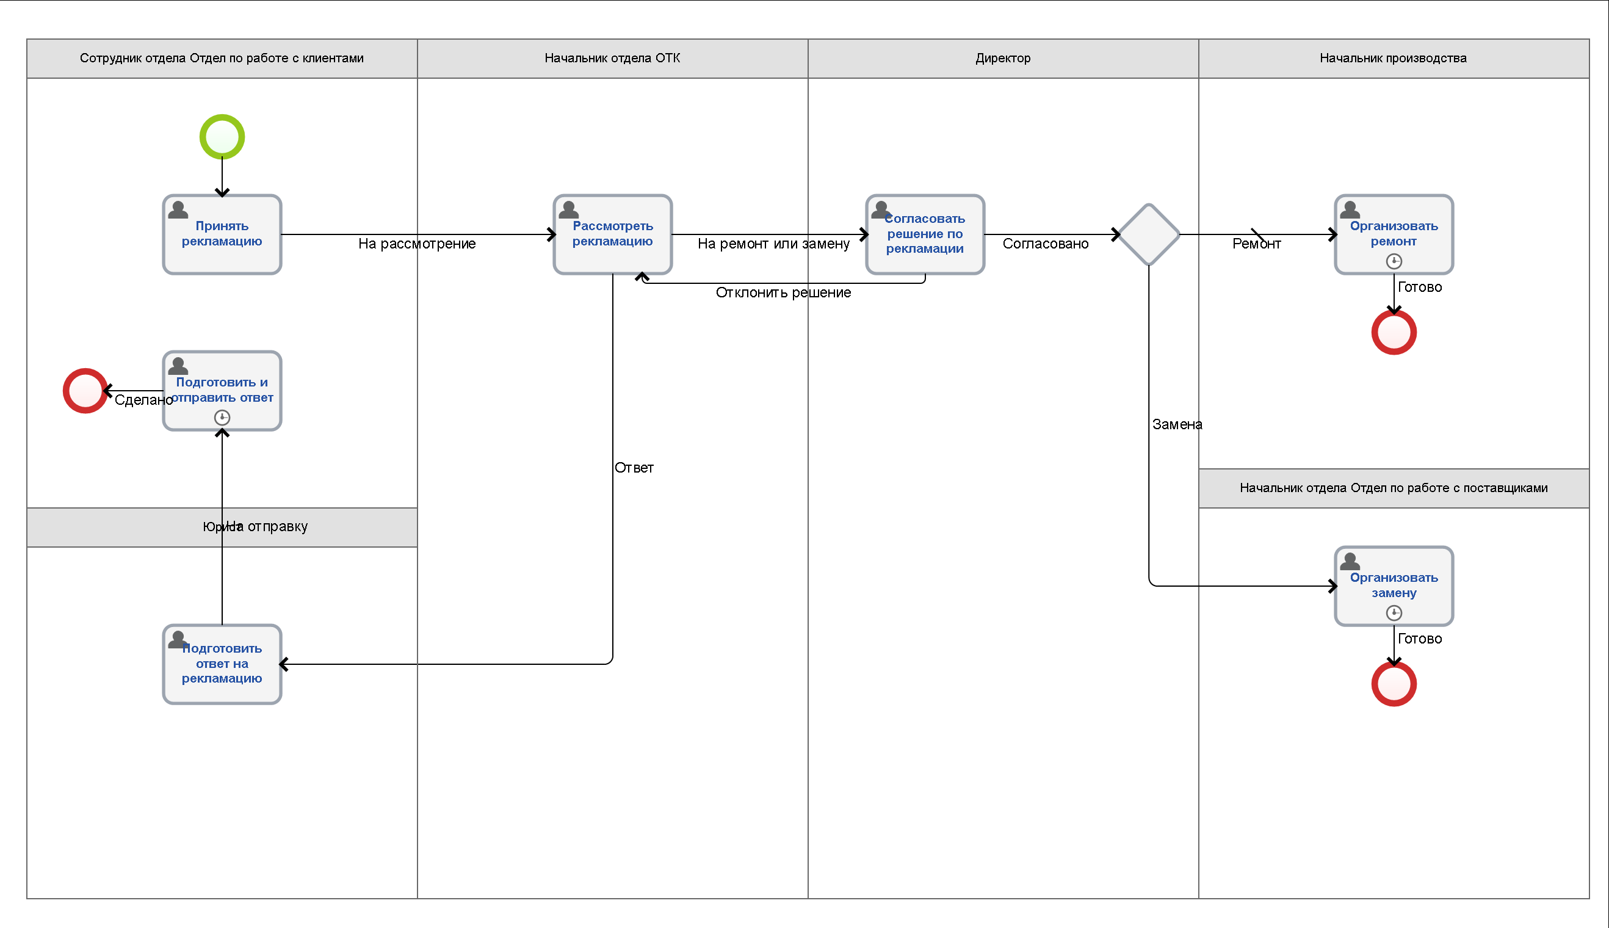Click user icon on Принять рекламацию task

click(x=178, y=209)
